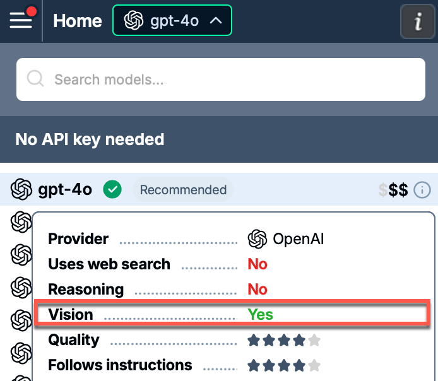Click the Recommended badge
The width and height of the screenshot is (438, 381).
point(183,190)
